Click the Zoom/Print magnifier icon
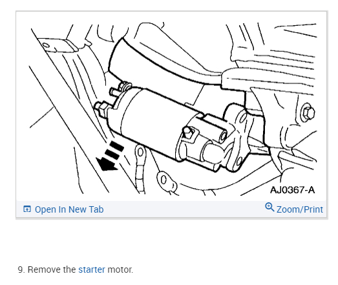 269,207
